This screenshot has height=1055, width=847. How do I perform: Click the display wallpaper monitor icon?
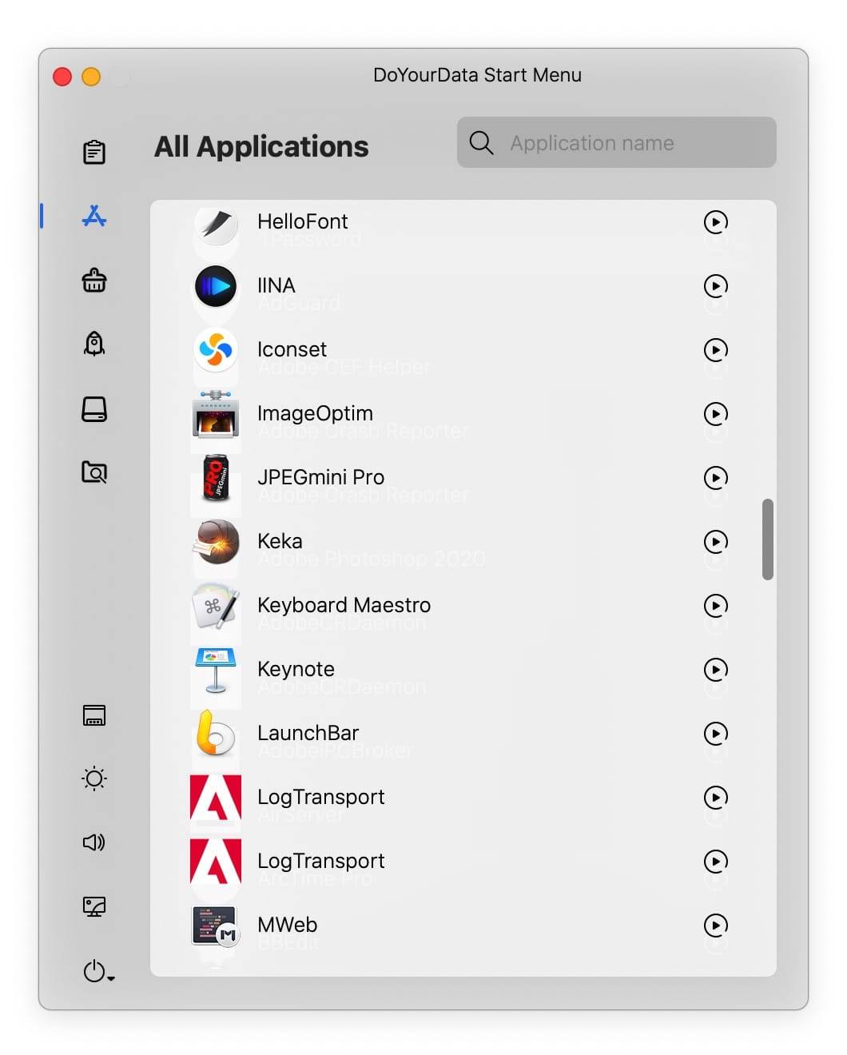(x=94, y=906)
